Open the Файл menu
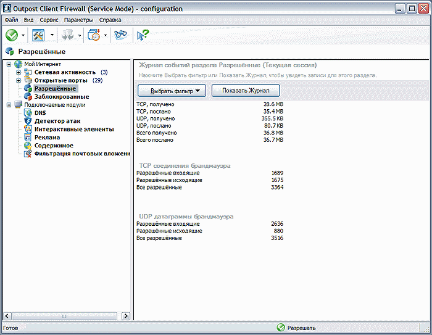The height and width of the screenshot is (335, 432). pos(11,20)
